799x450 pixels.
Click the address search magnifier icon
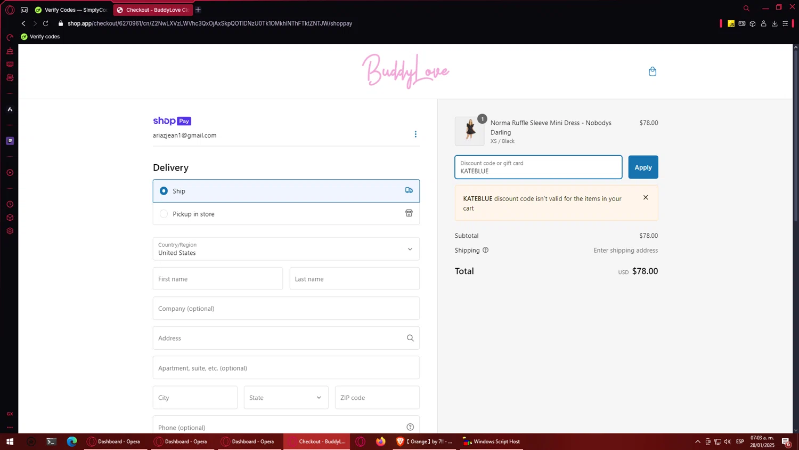pyautogui.click(x=410, y=338)
